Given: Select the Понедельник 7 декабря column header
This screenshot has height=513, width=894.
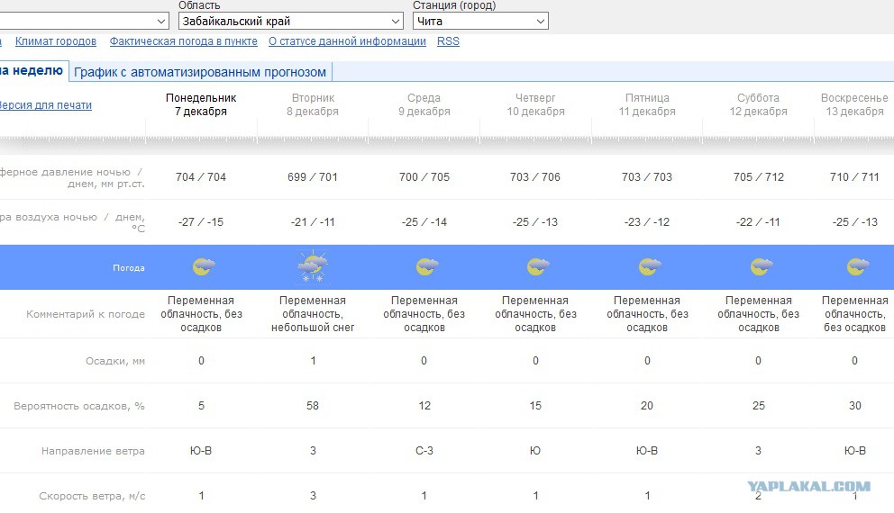Looking at the screenshot, I should tap(201, 104).
